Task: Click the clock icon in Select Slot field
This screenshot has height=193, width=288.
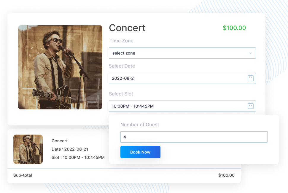Action: tap(251, 106)
